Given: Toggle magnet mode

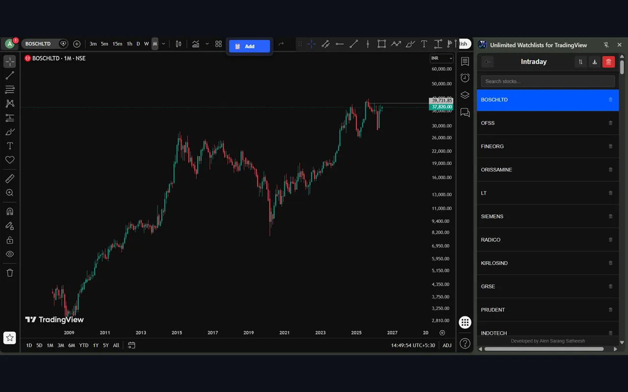Looking at the screenshot, I should pyautogui.click(x=10, y=212).
